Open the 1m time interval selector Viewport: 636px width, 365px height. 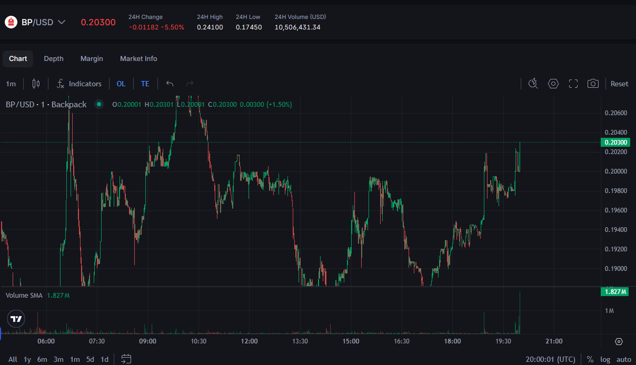[x=11, y=84]
